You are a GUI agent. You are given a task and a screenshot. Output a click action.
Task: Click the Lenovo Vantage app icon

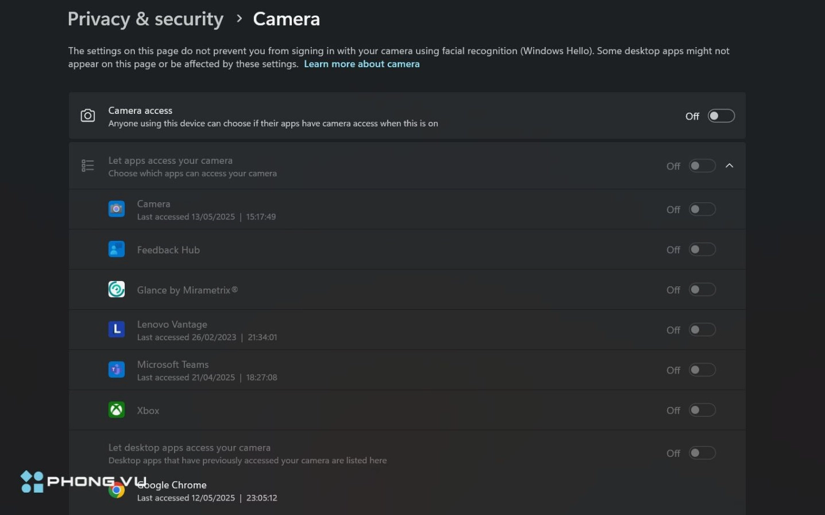117,329
